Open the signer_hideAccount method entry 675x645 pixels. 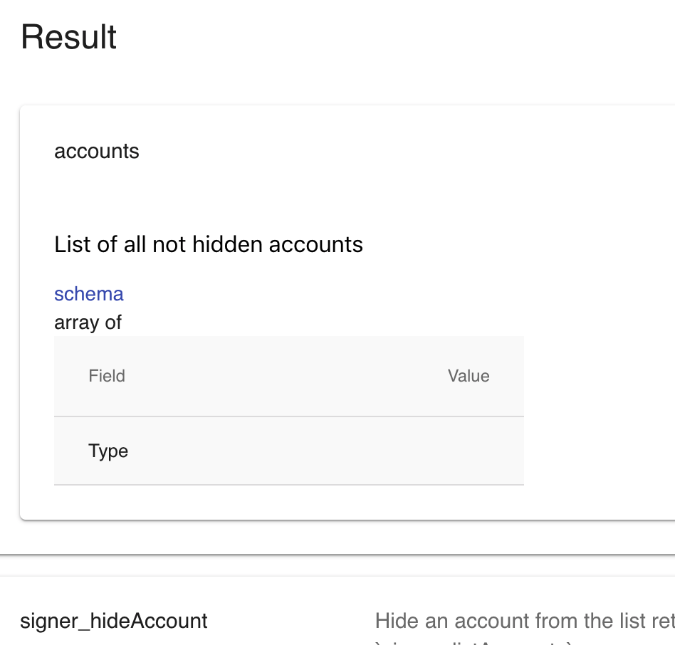pos(114,621)
